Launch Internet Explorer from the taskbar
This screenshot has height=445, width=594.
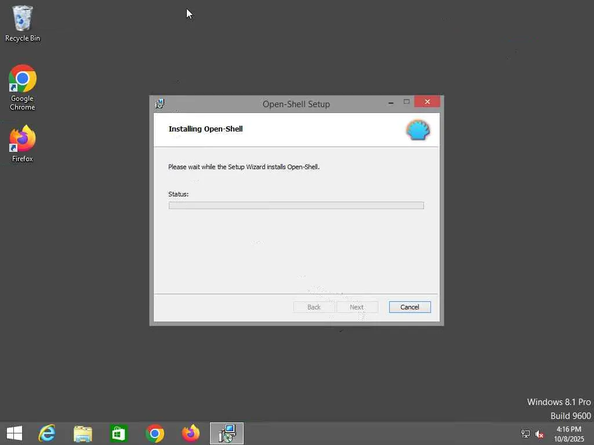(47, 433)
